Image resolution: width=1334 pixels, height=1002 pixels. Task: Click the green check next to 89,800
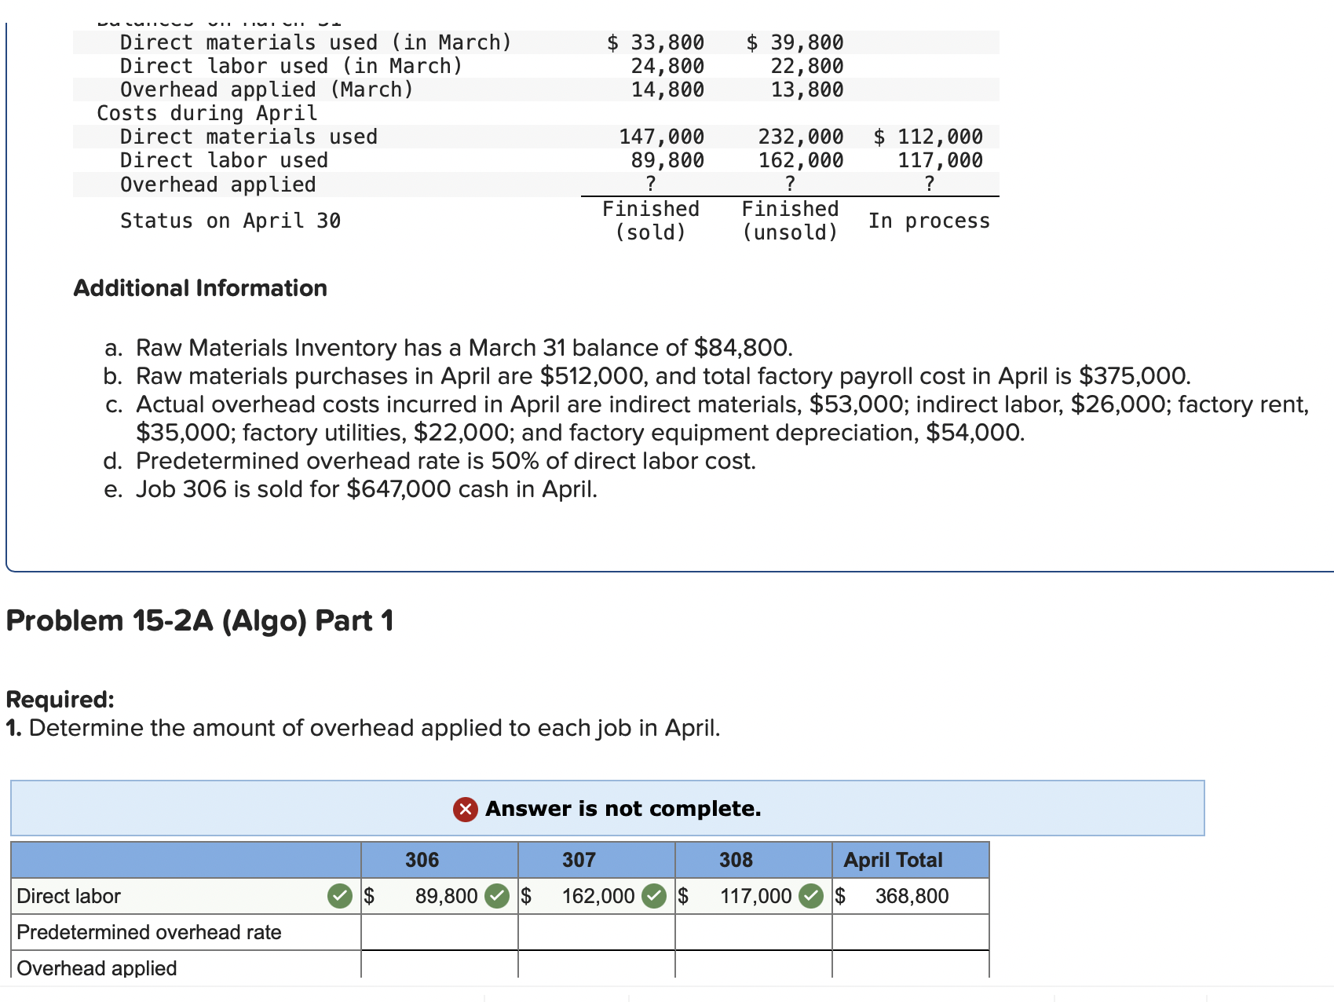[x=498, y=895]
